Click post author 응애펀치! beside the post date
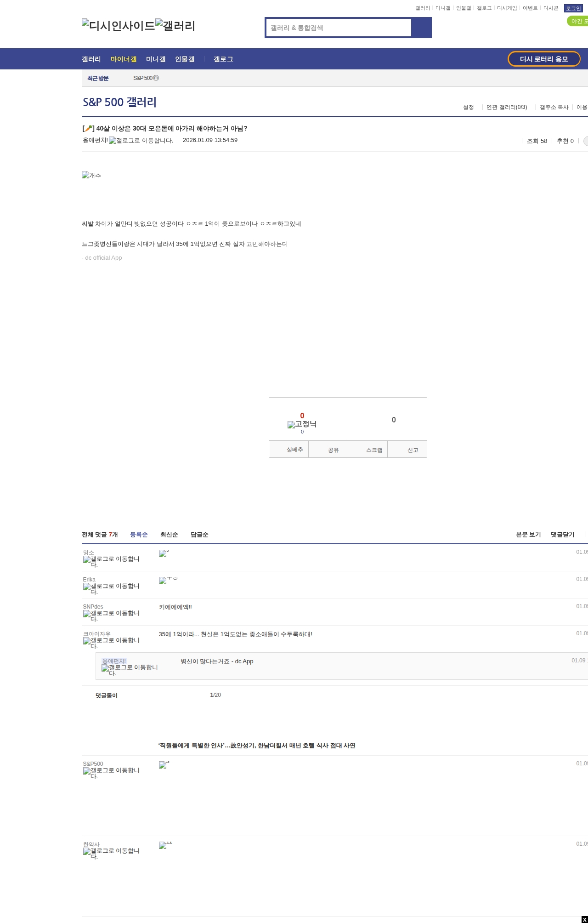The height and width of the screenshot is (923, 588). (x=96, y=140)
